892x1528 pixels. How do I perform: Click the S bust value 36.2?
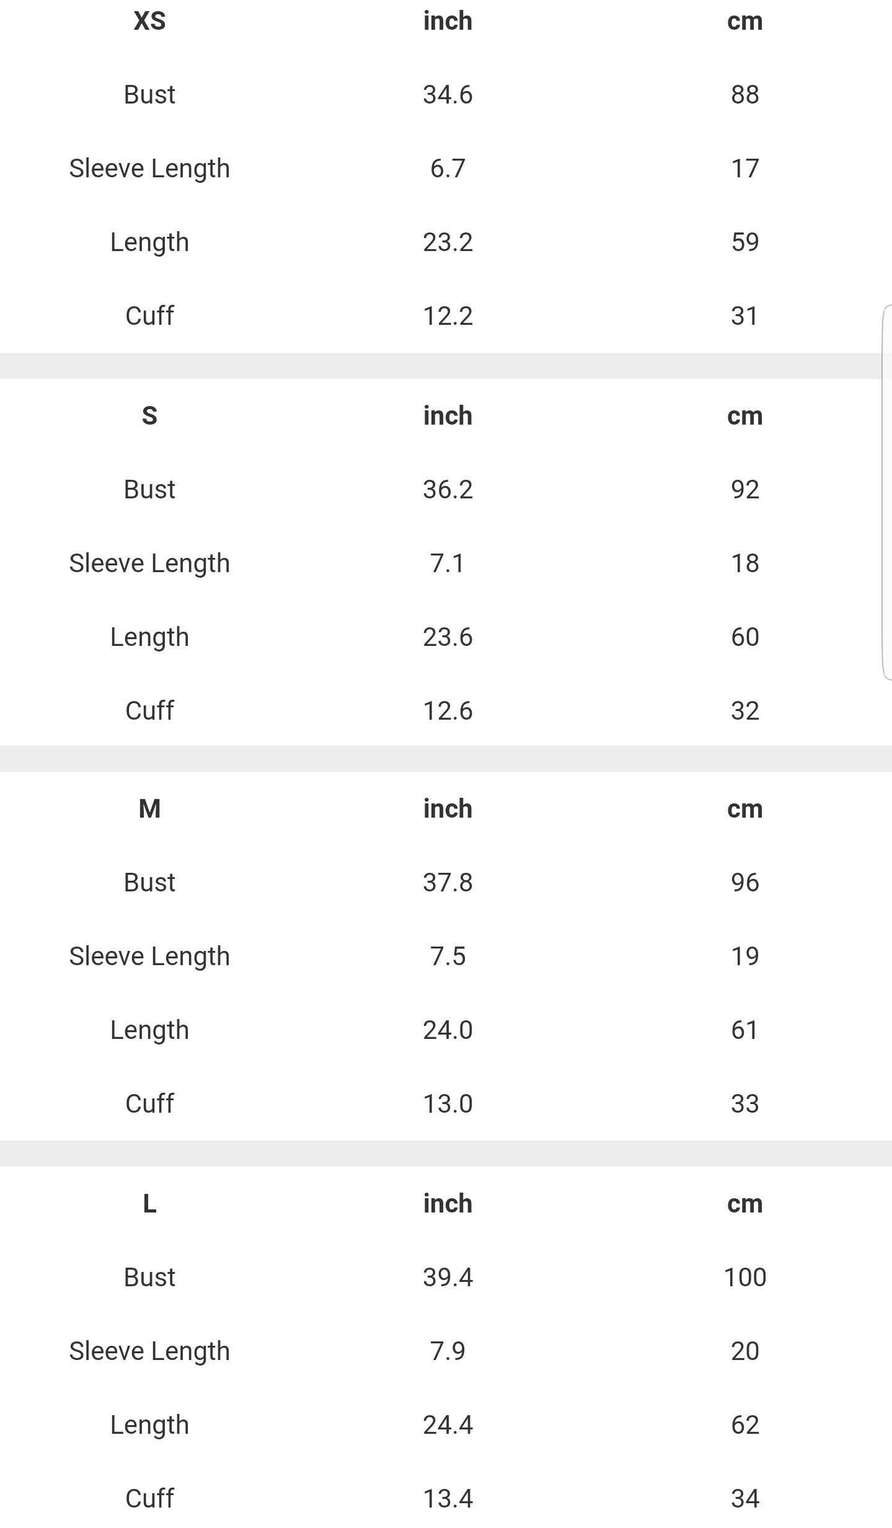pos(448,490)
